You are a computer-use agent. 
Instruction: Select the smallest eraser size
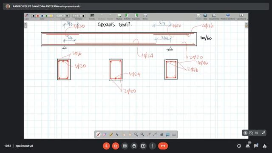[x=75, y=16]
